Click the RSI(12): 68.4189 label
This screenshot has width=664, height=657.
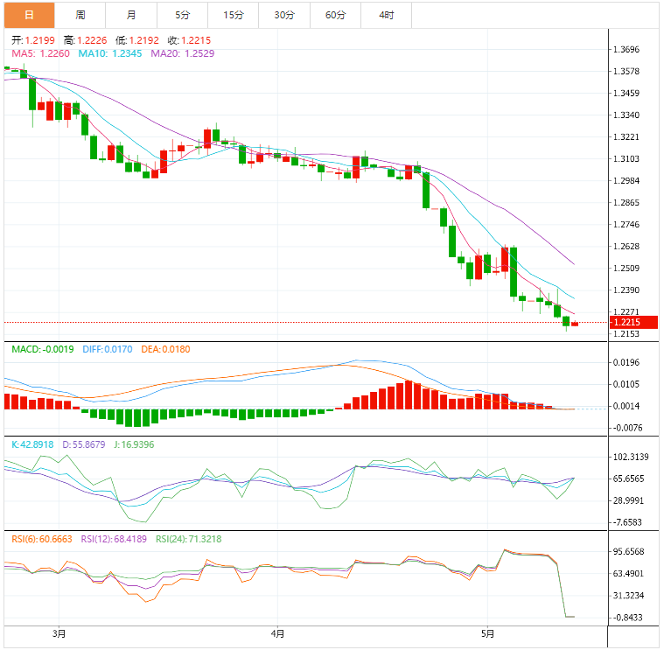click(114, 539)
